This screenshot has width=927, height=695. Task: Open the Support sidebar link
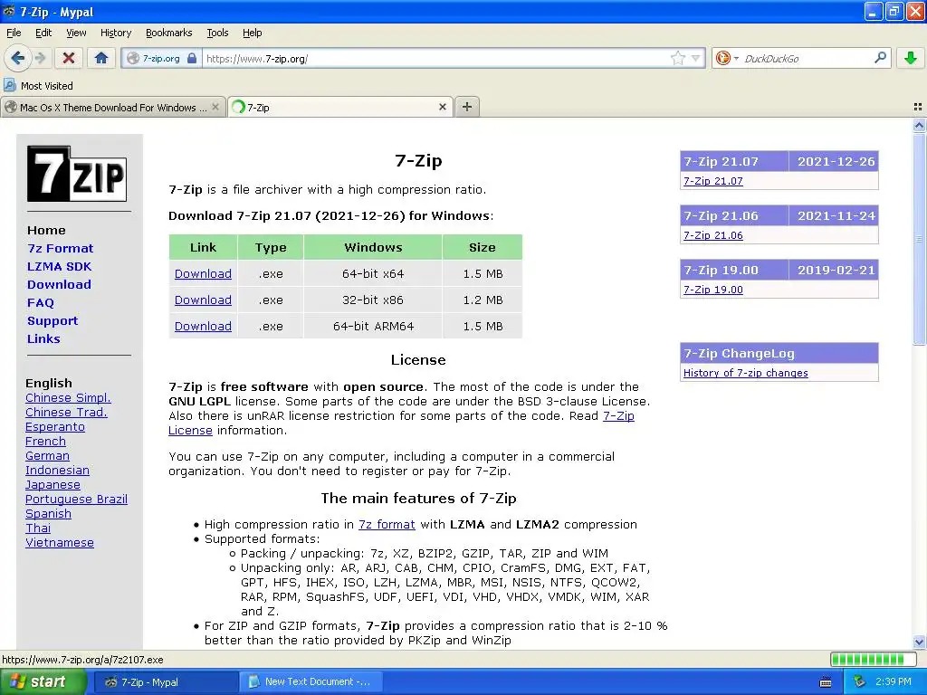[52, 320]
